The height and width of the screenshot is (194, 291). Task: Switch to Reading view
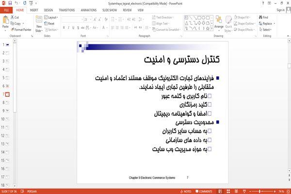click(236, 192)
